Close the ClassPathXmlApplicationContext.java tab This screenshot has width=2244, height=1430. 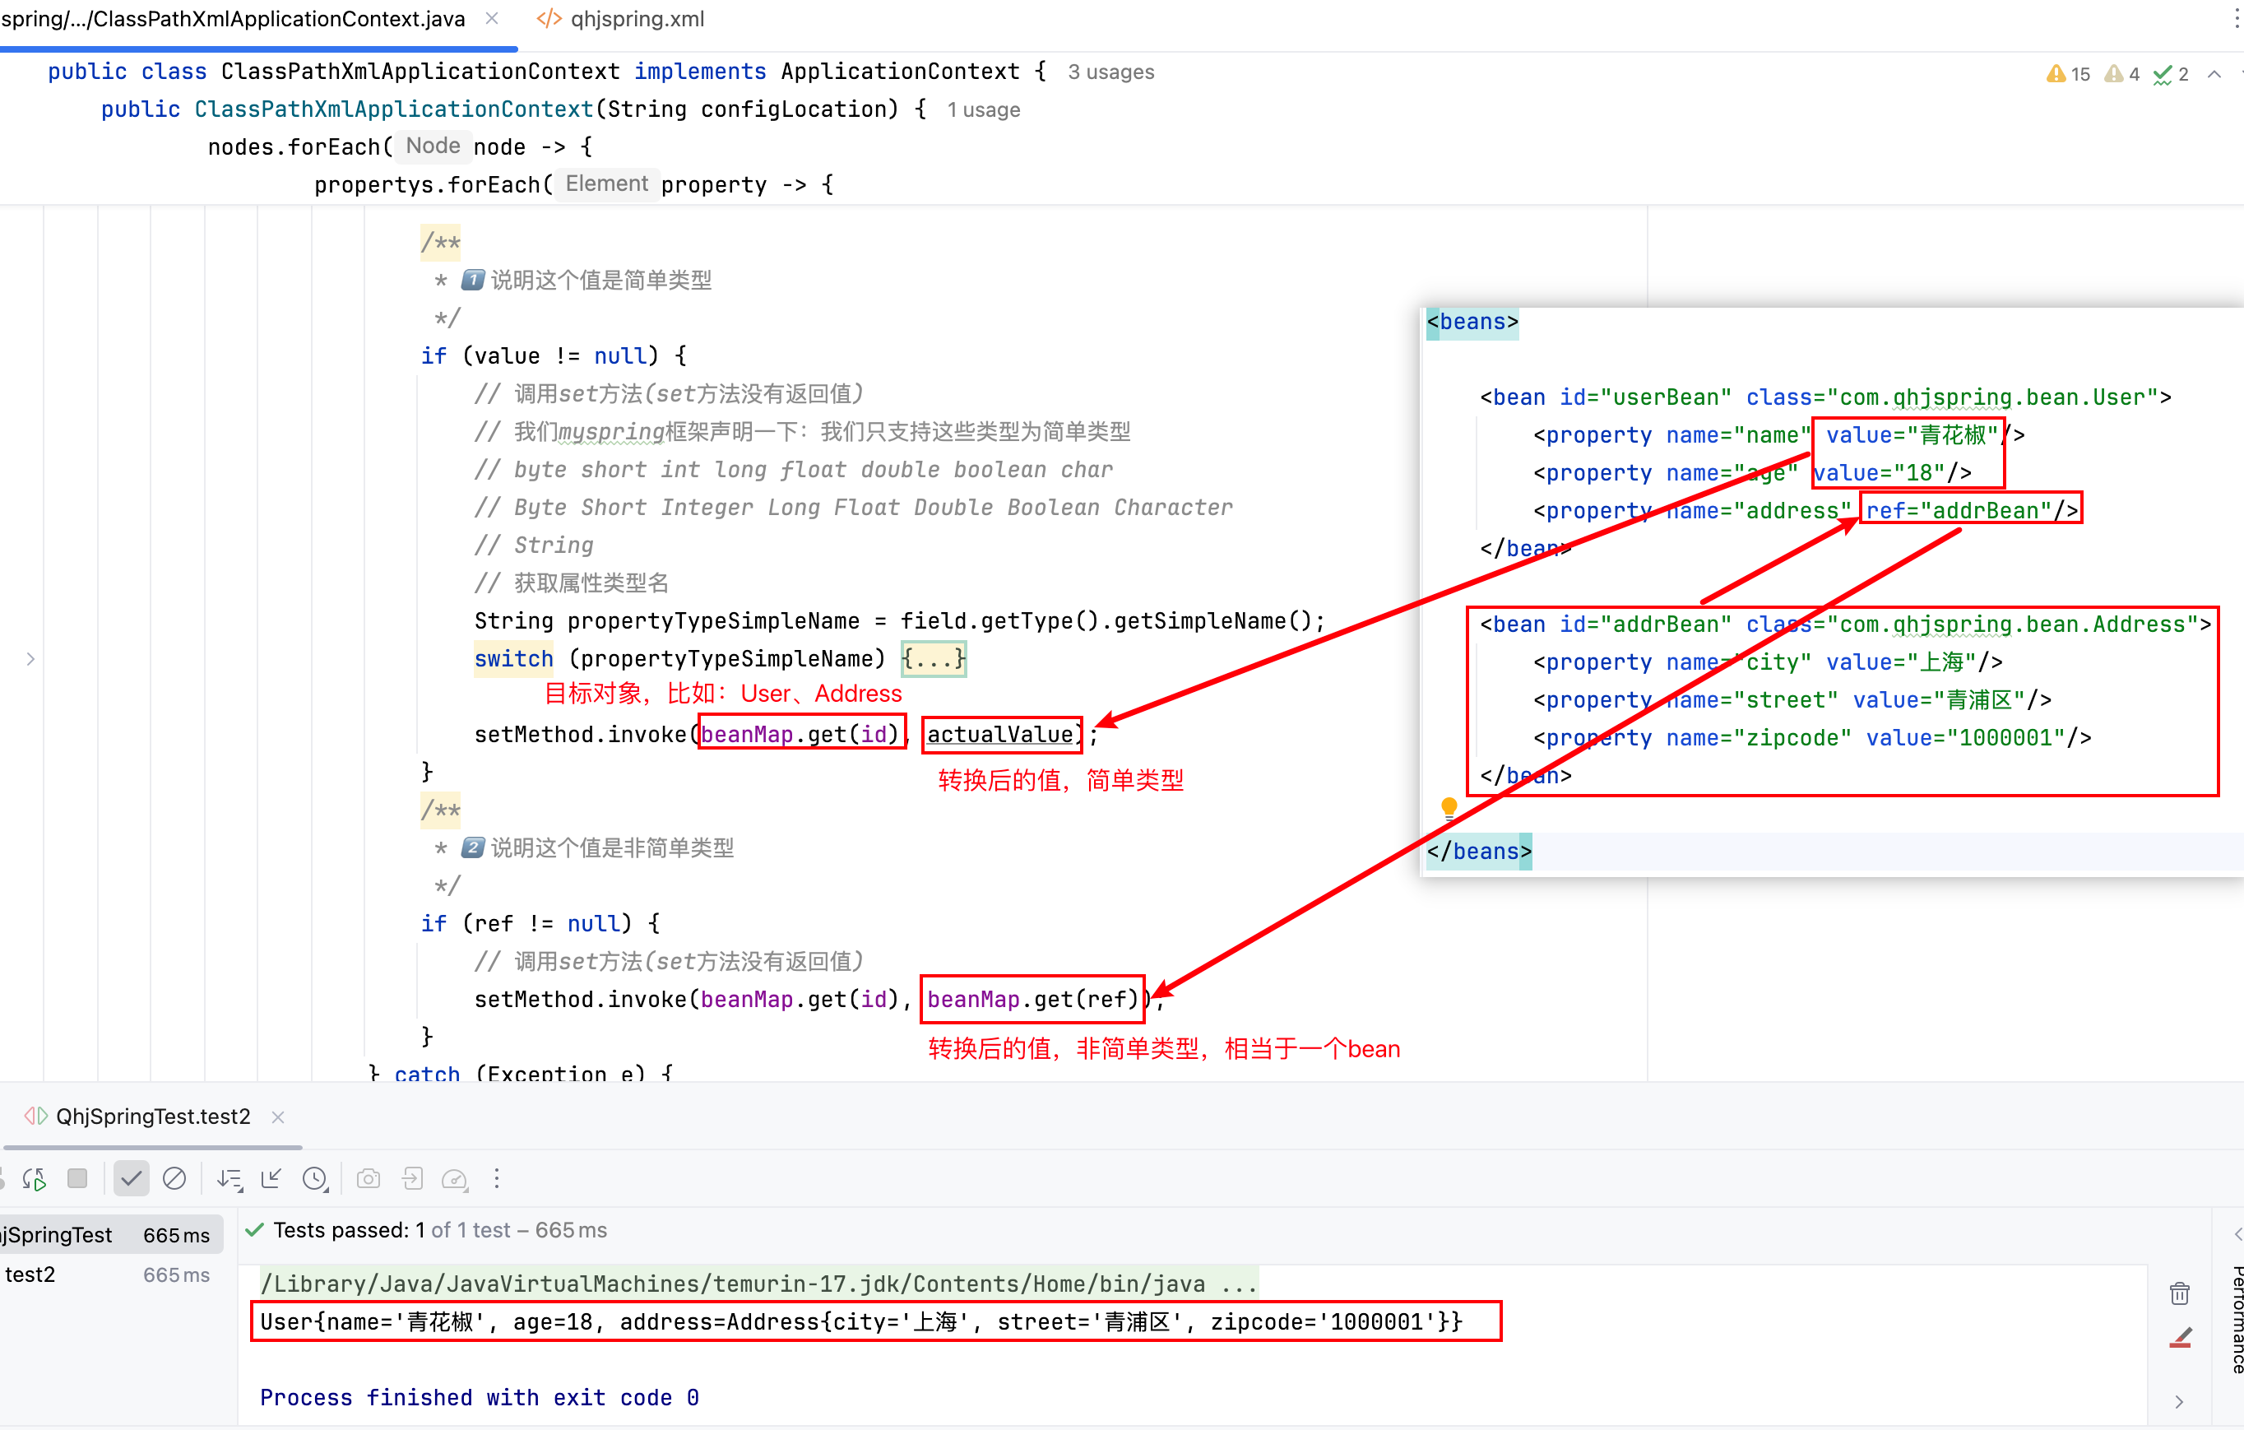click(492, 19)
